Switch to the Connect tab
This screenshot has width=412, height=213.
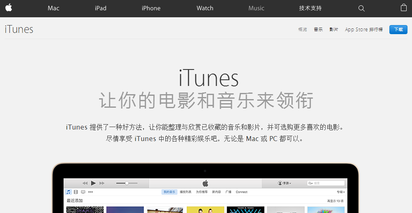241,192
